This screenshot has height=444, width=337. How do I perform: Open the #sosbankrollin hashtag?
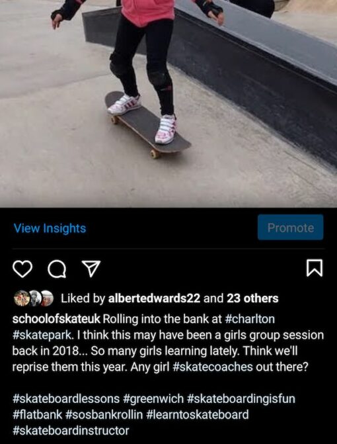point(104,414)
